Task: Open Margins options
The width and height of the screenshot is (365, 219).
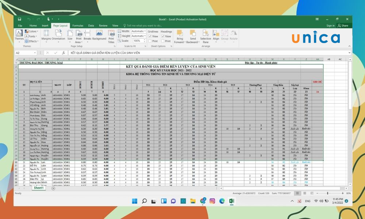Action: 46,36
